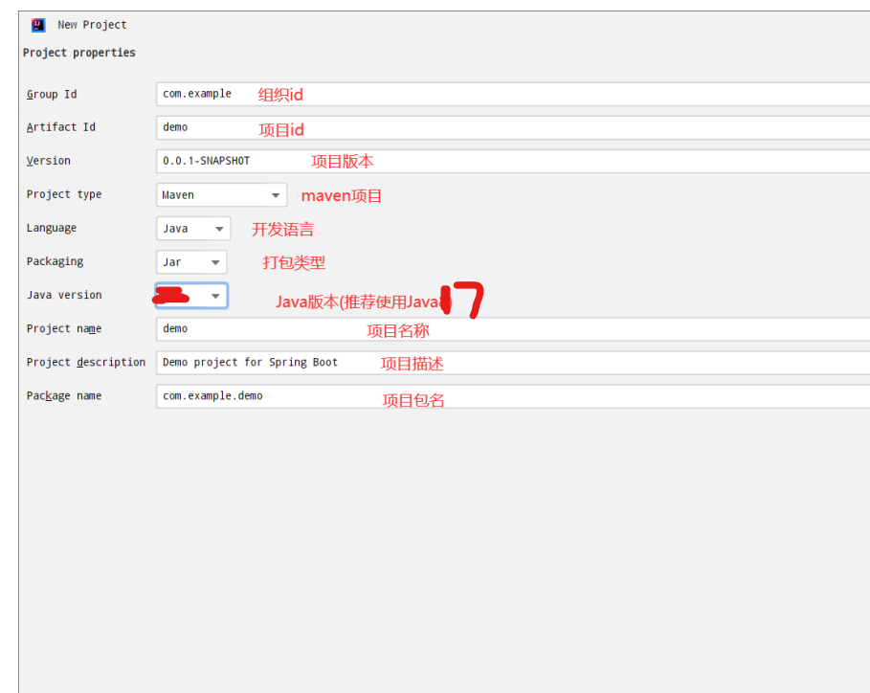Click the Version label
Image resolution: width=870 pixels, height=693 pixels.
(48, 161)
